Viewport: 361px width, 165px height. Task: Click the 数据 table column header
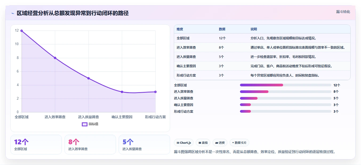click(222, 29)
